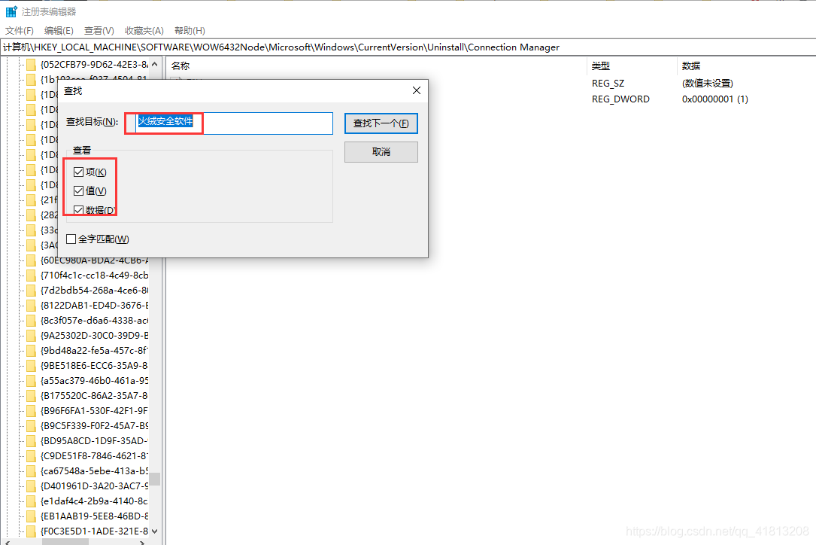Select tree key {710f4c1c-cc18-4c49-8cb
The height and width of the screenshot is (545, 816).
(x=94, y=276)
